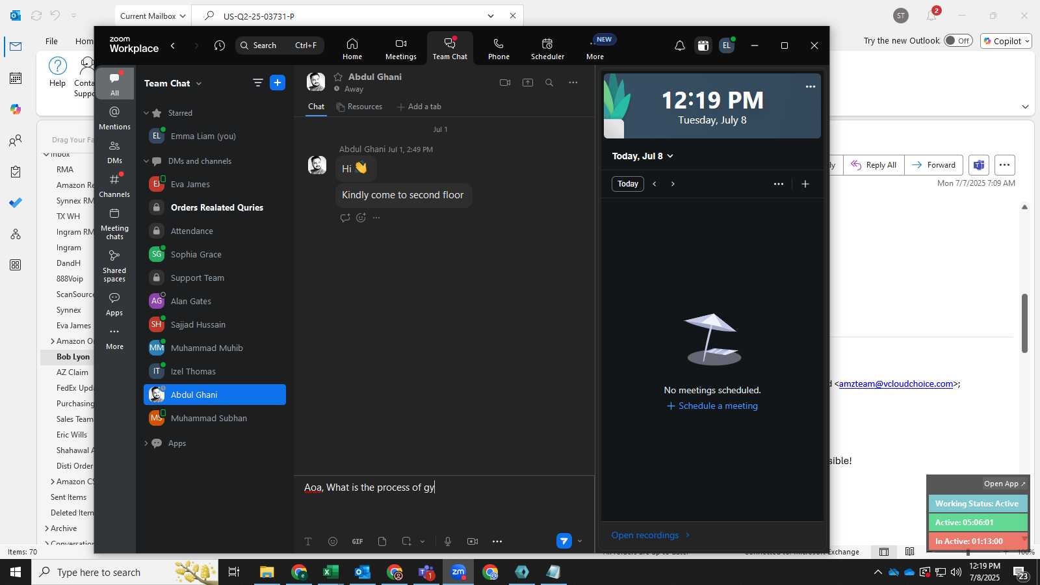Screen dimensions: 1040x585
Task: Open the Zoom Home tab
Action: tap(352, 49)
